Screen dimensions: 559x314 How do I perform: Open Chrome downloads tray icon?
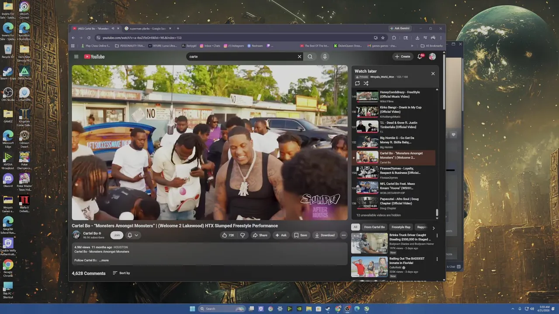coord(417,38)
